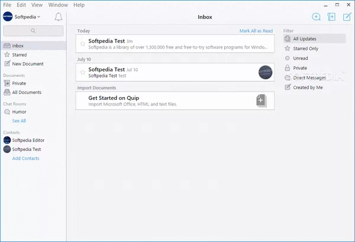Click See All under Chat Rooms
This screenshot has height=242, width=355.
tap(19, 121)
